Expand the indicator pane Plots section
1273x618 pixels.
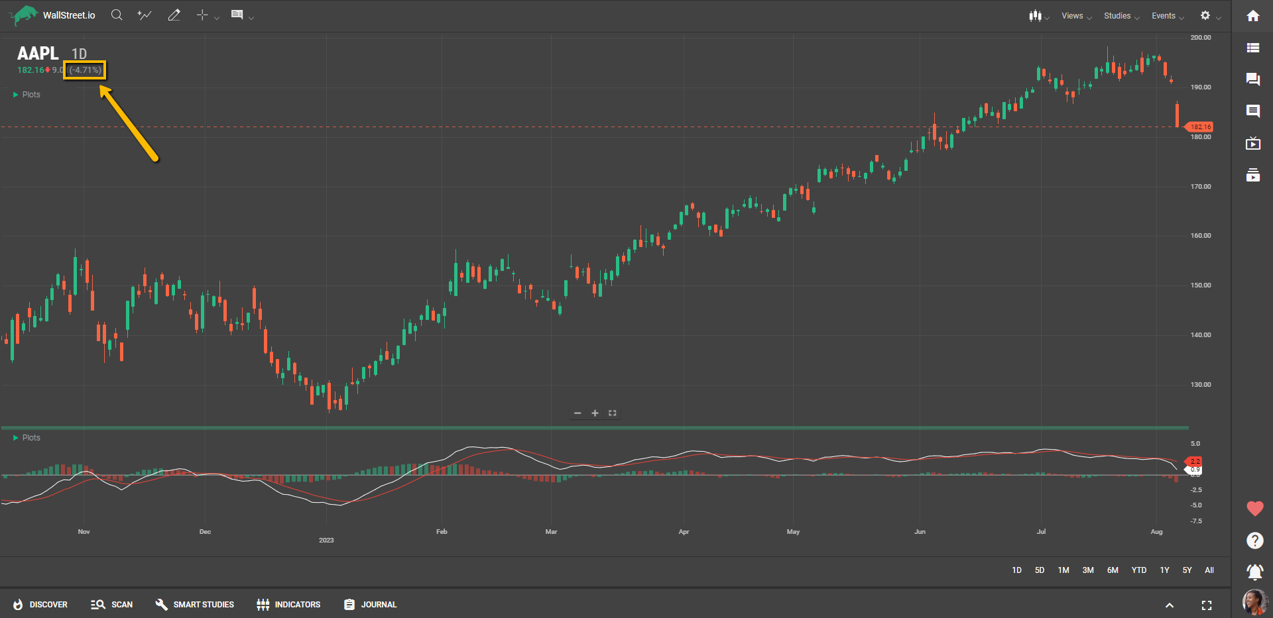(x=27, y=438)
